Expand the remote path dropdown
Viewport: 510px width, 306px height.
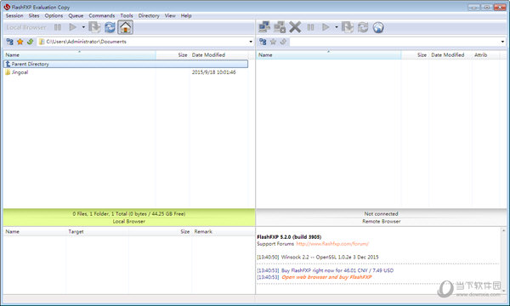click(x=502, y=42)
